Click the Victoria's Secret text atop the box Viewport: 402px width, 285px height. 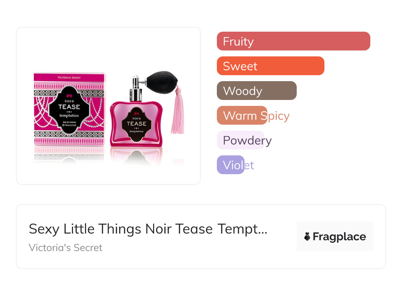pos(69,78)
